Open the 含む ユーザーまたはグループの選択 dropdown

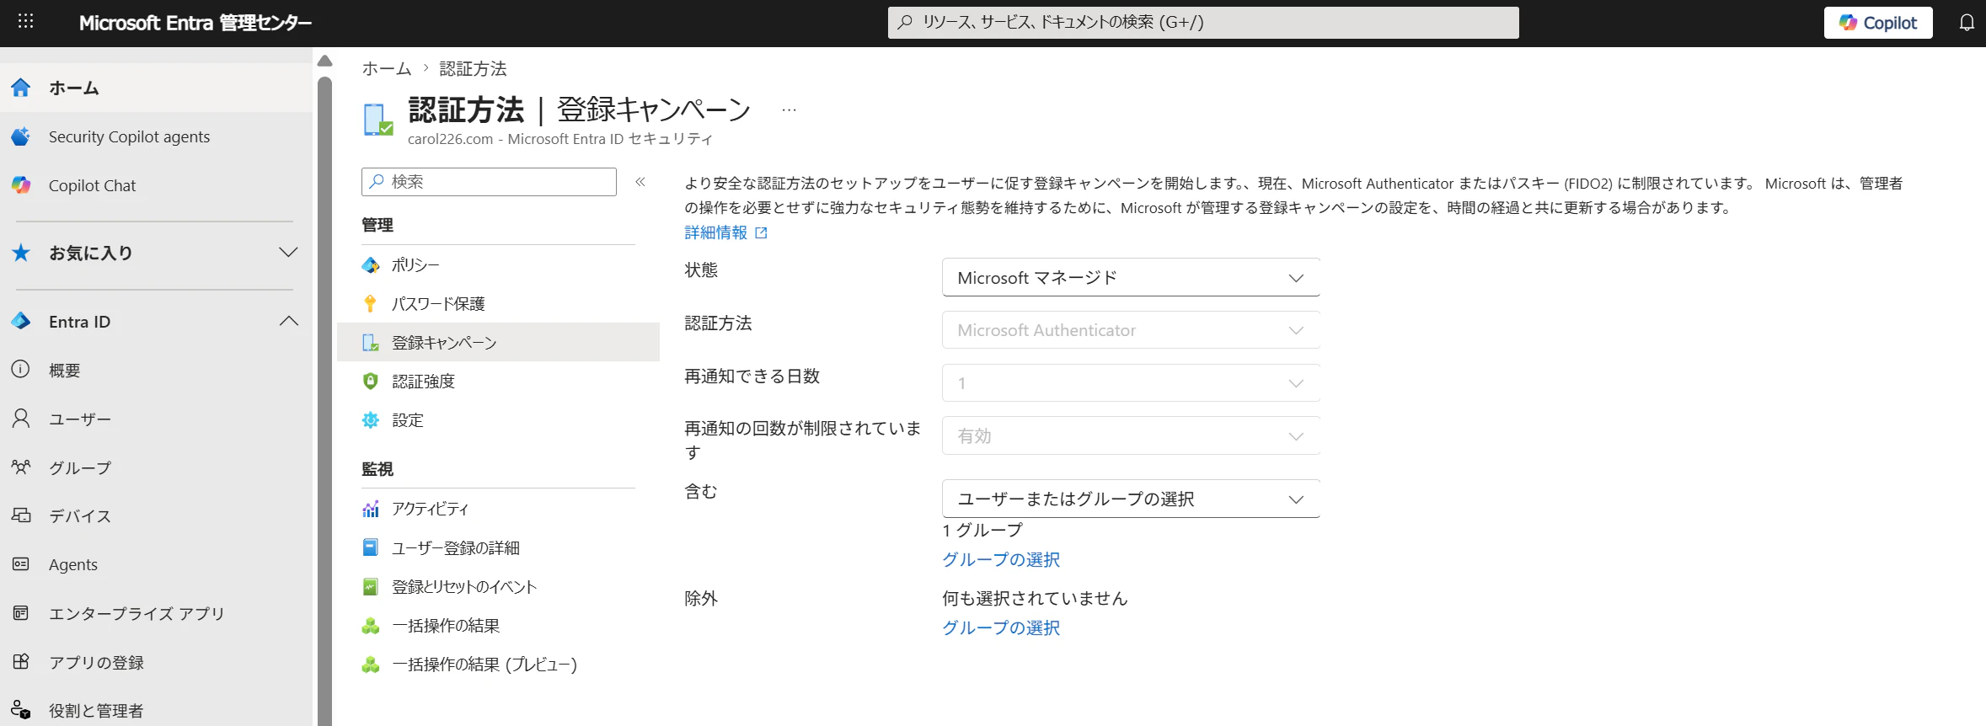click(x=1131, y=499)
